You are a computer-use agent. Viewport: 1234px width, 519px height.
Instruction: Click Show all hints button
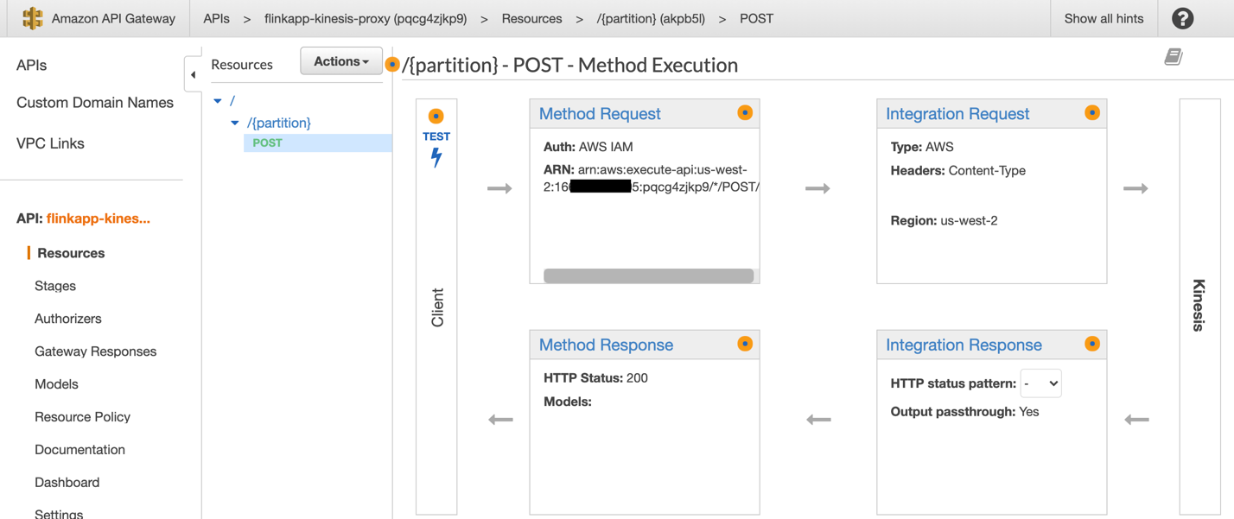click(1104, 18)
